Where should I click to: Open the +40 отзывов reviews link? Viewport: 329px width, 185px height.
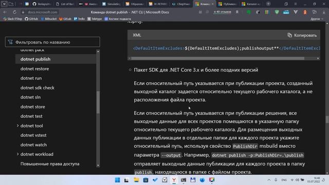223,12
